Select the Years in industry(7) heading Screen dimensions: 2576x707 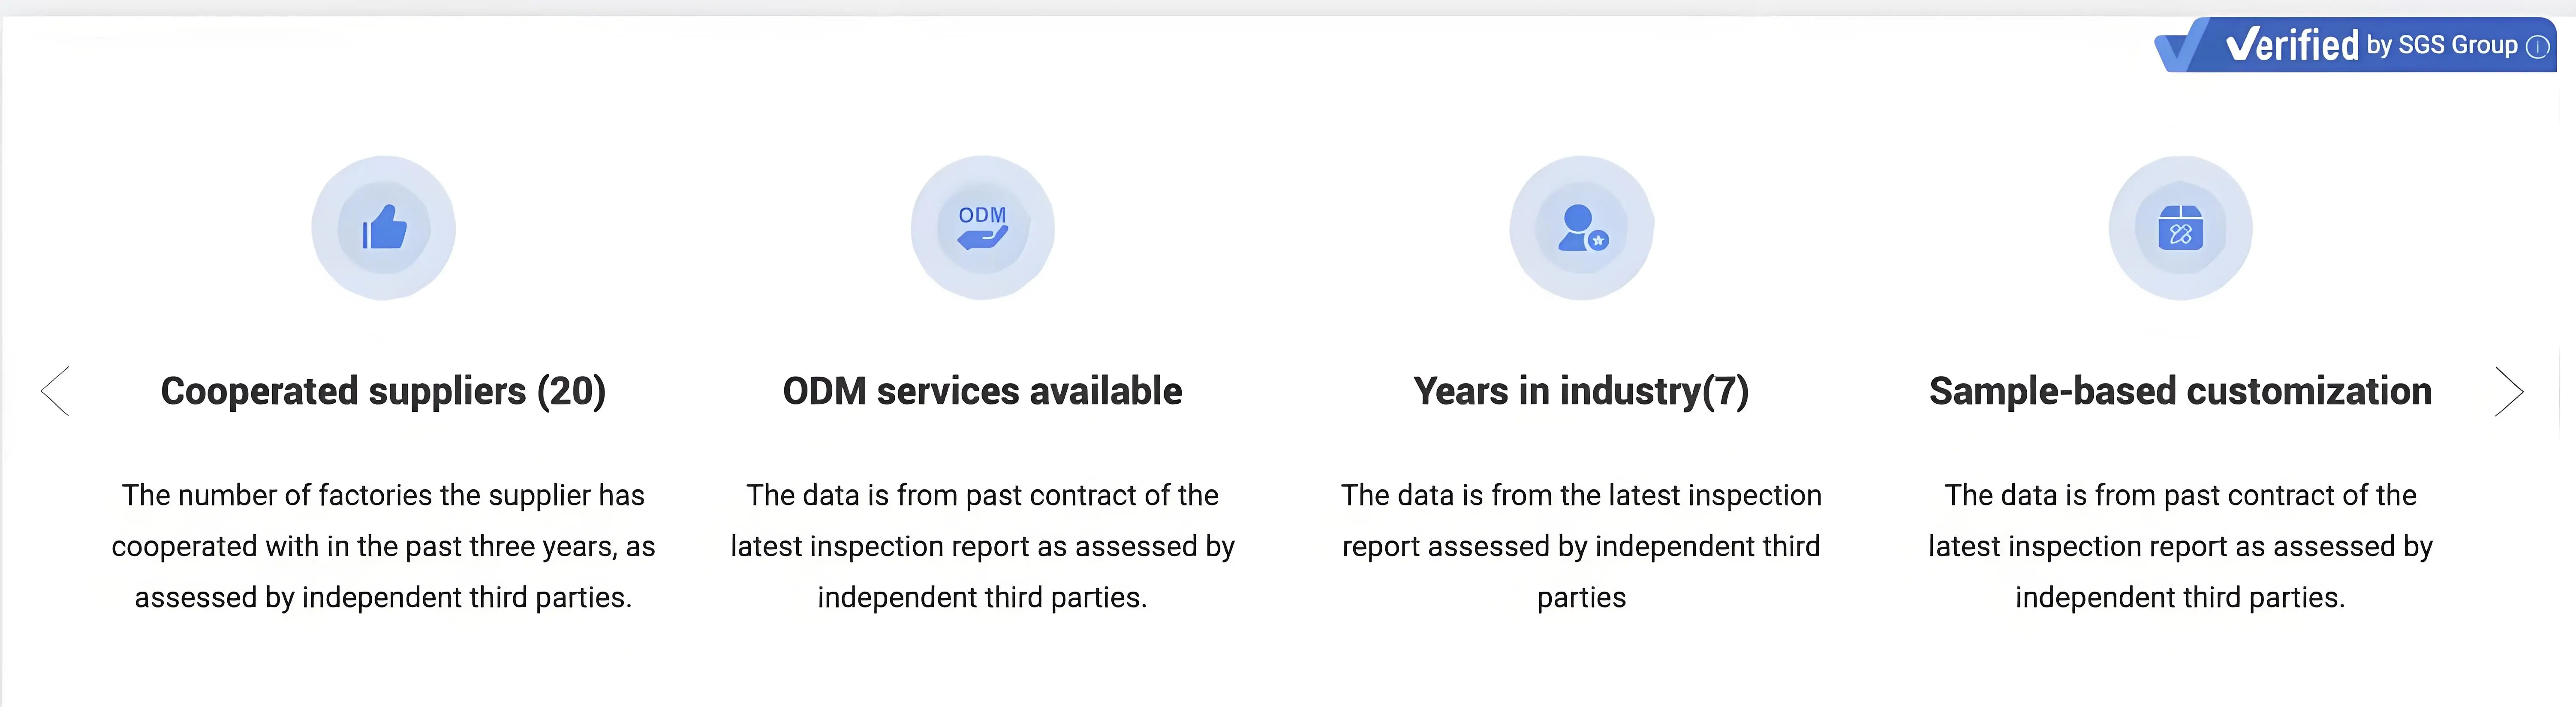point(1581,391)
